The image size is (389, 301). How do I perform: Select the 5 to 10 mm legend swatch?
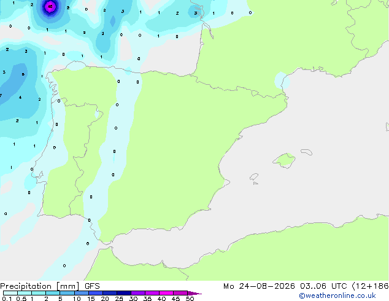click(x=67, y=293)
